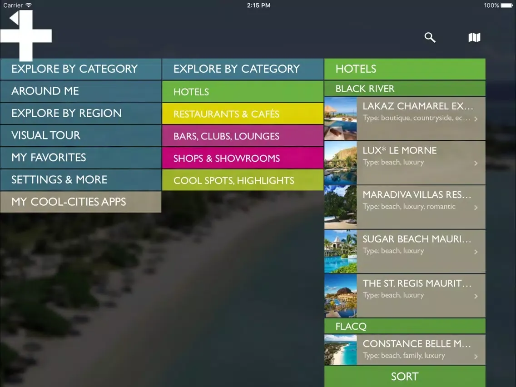Tap the Sort button
Screen dimensions: 516x387
point(405,377)
